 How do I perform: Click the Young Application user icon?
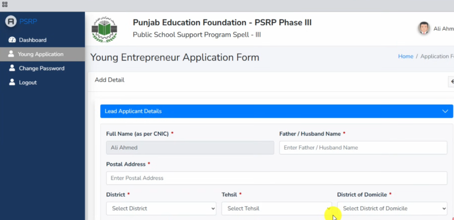pos(11,54)
